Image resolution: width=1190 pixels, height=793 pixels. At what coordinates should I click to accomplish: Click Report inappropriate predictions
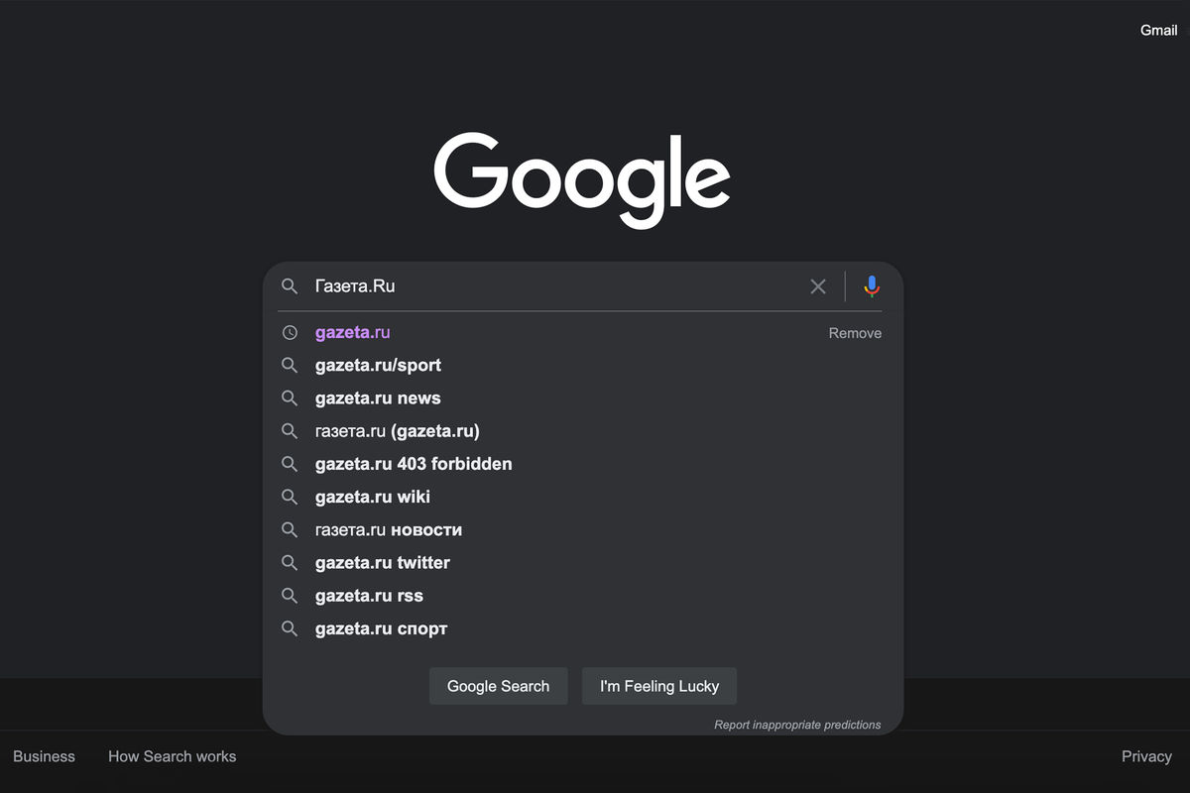(797, 725)
